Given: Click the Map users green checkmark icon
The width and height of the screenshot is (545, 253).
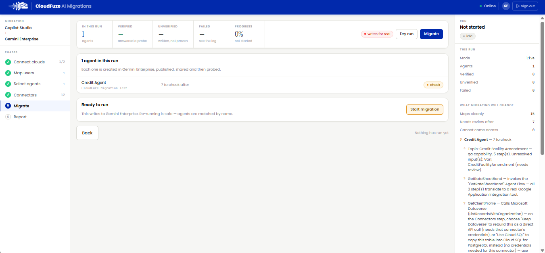Looking at the screenshot, I should (8, 73).
